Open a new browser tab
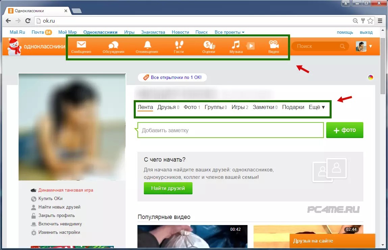388x250 pixels. coord(76,11)
